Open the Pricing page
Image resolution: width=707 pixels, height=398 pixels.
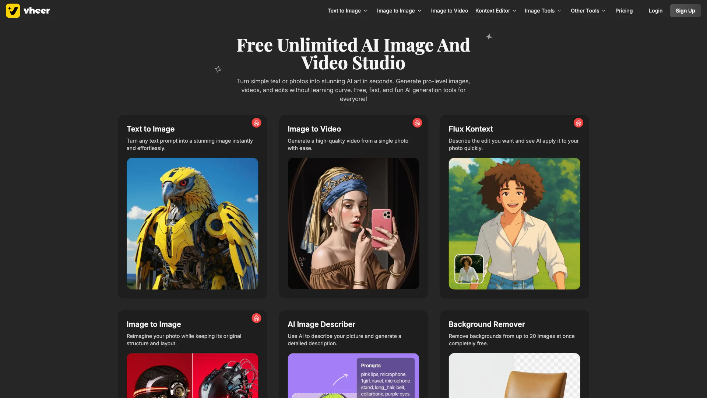point(624,11)
